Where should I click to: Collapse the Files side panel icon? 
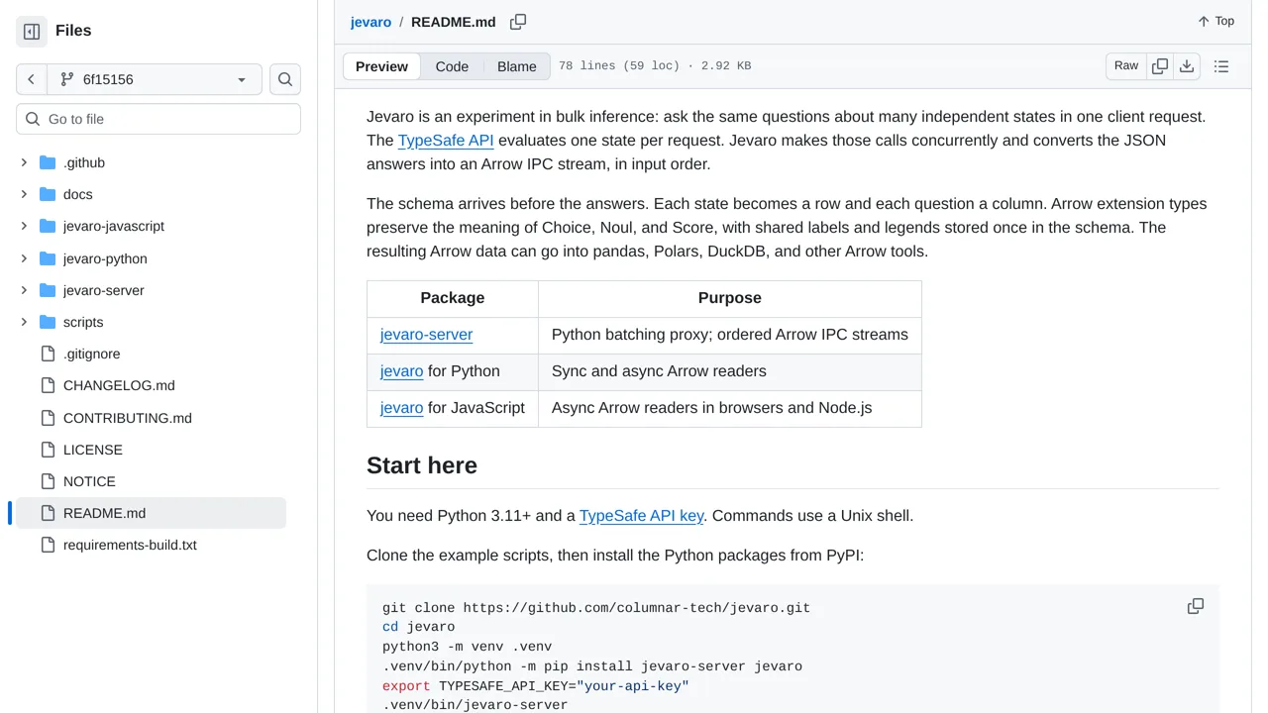(x=32, y=32)
